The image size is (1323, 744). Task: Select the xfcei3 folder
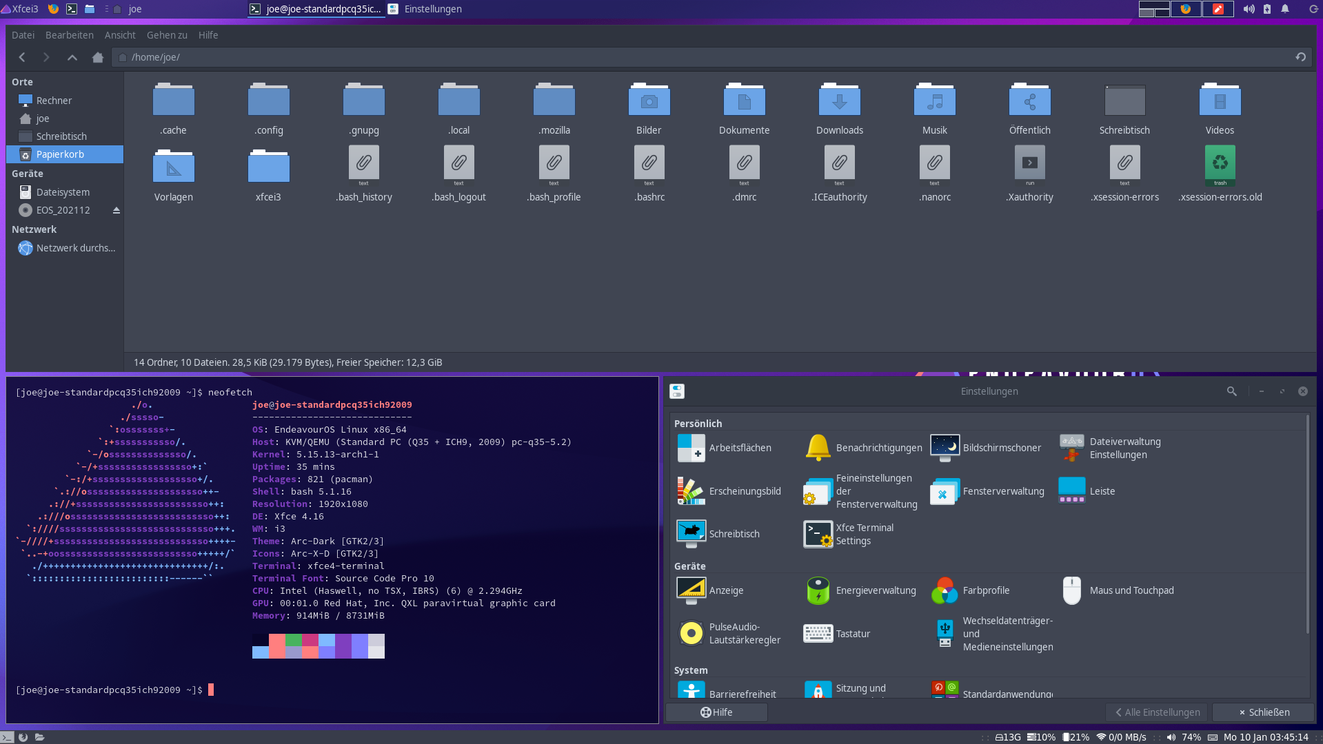pos(269,176)
